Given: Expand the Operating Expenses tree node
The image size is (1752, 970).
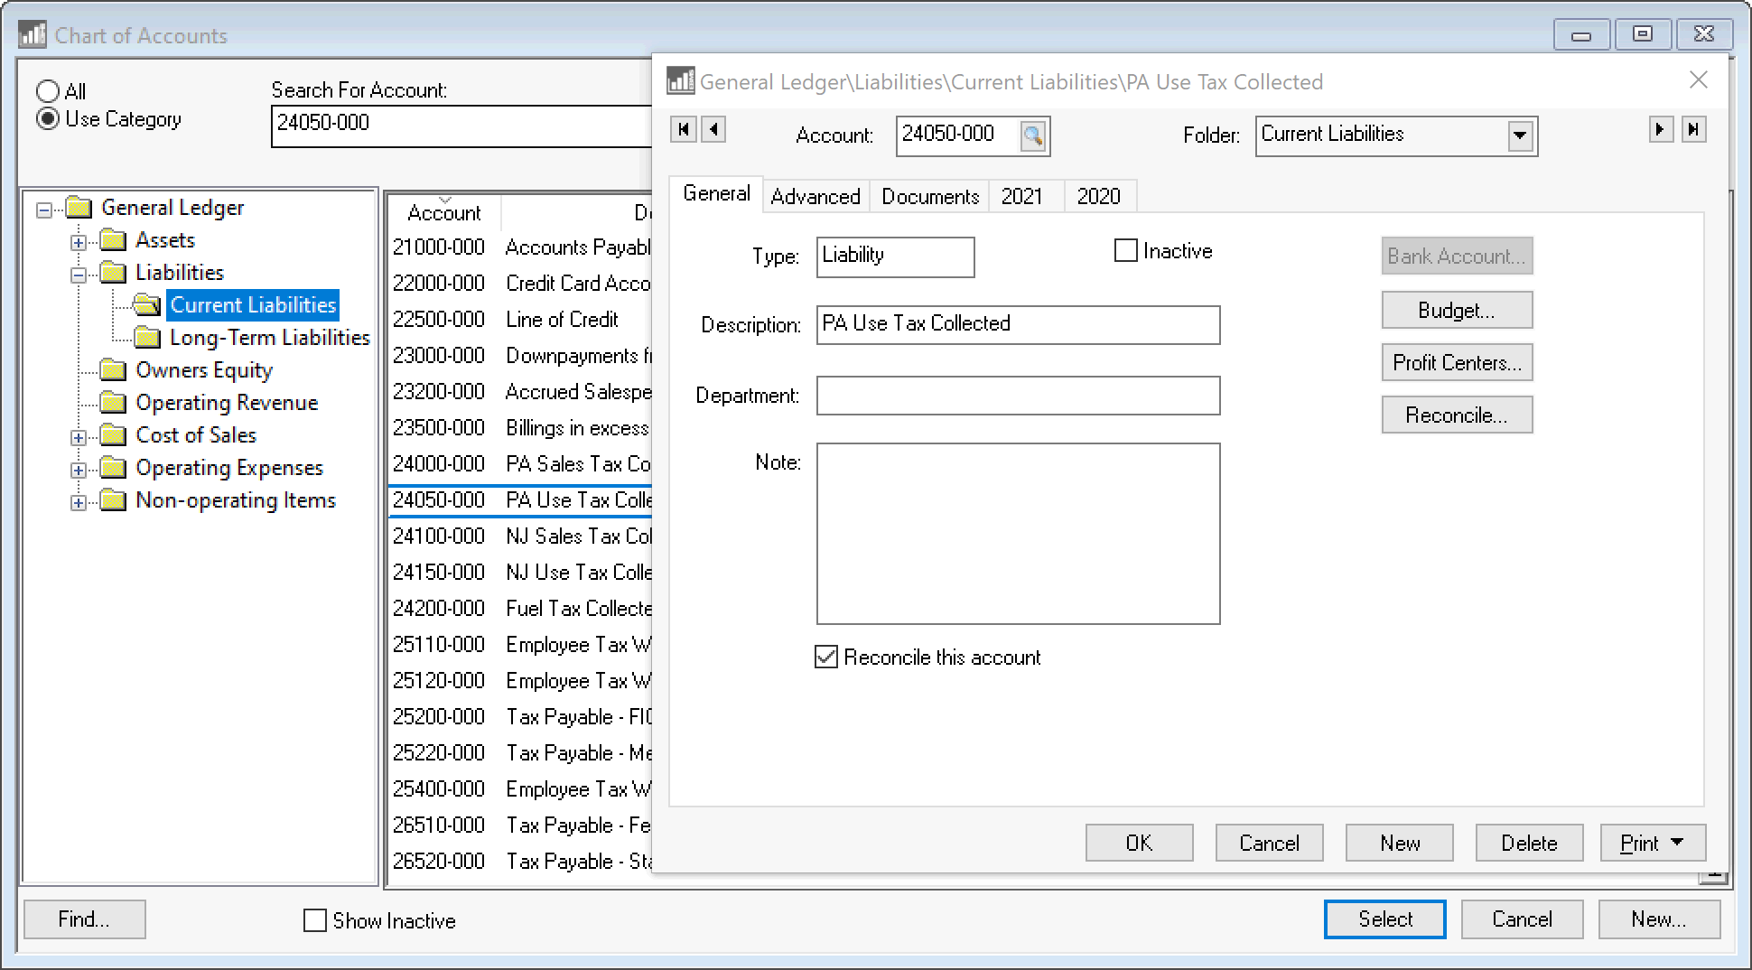Looking at the screenshot, I should [79, 469].
